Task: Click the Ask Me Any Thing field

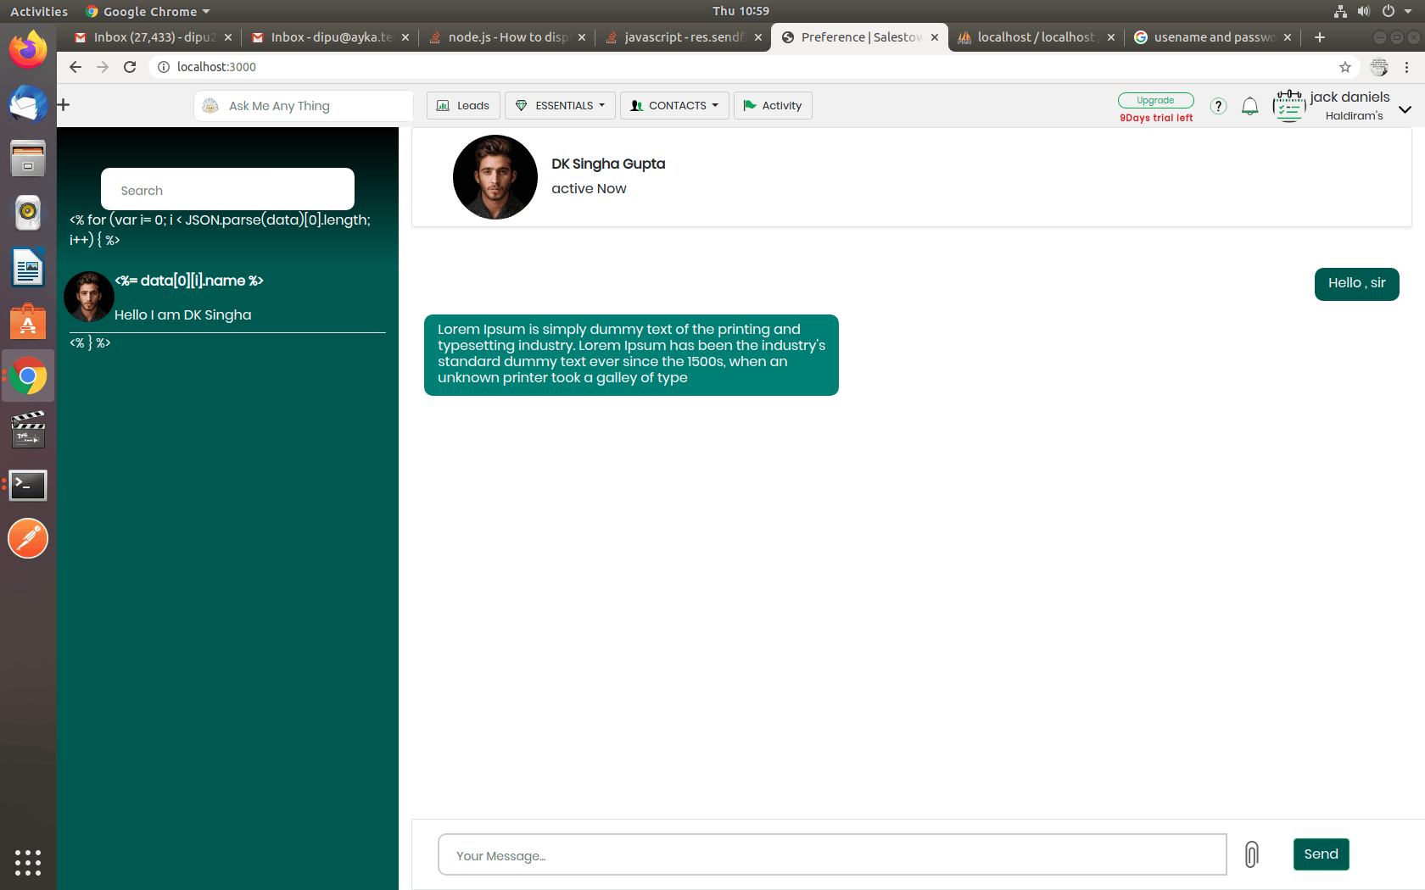Action: [x=304, y=106]
